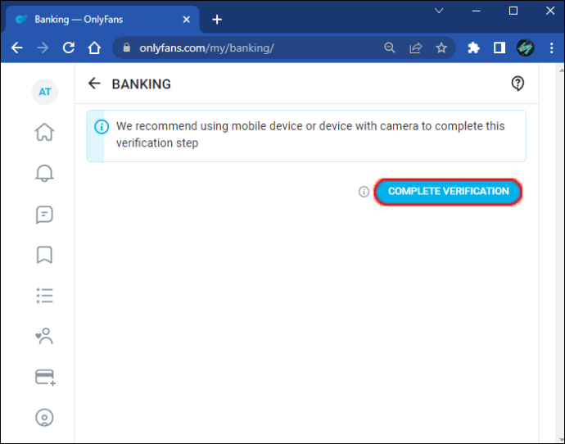Click the info icon beside Complete Verification

364,192
